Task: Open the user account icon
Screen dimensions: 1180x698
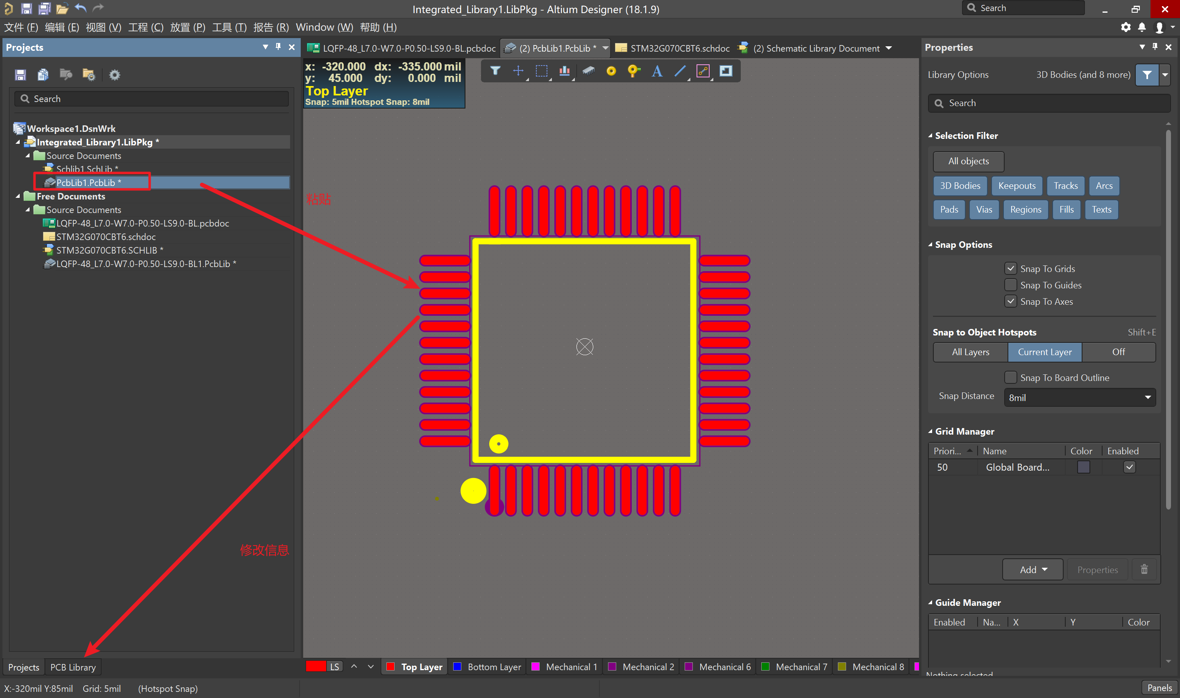Action: pyautogui.click(x=1159, y=28)
